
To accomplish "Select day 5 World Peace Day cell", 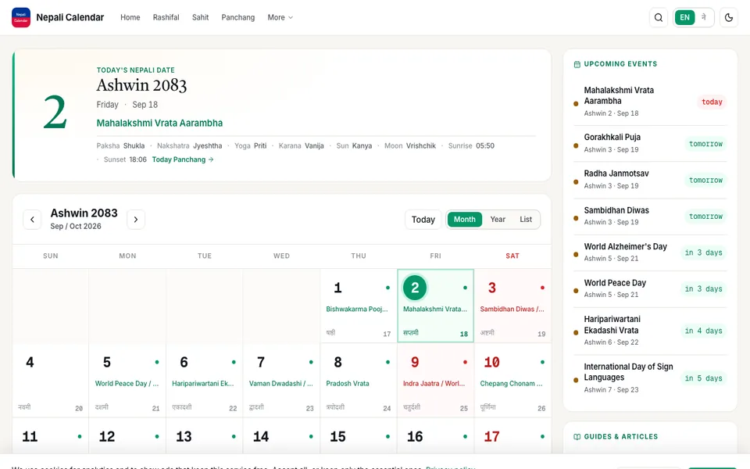I will click(127, 380).
